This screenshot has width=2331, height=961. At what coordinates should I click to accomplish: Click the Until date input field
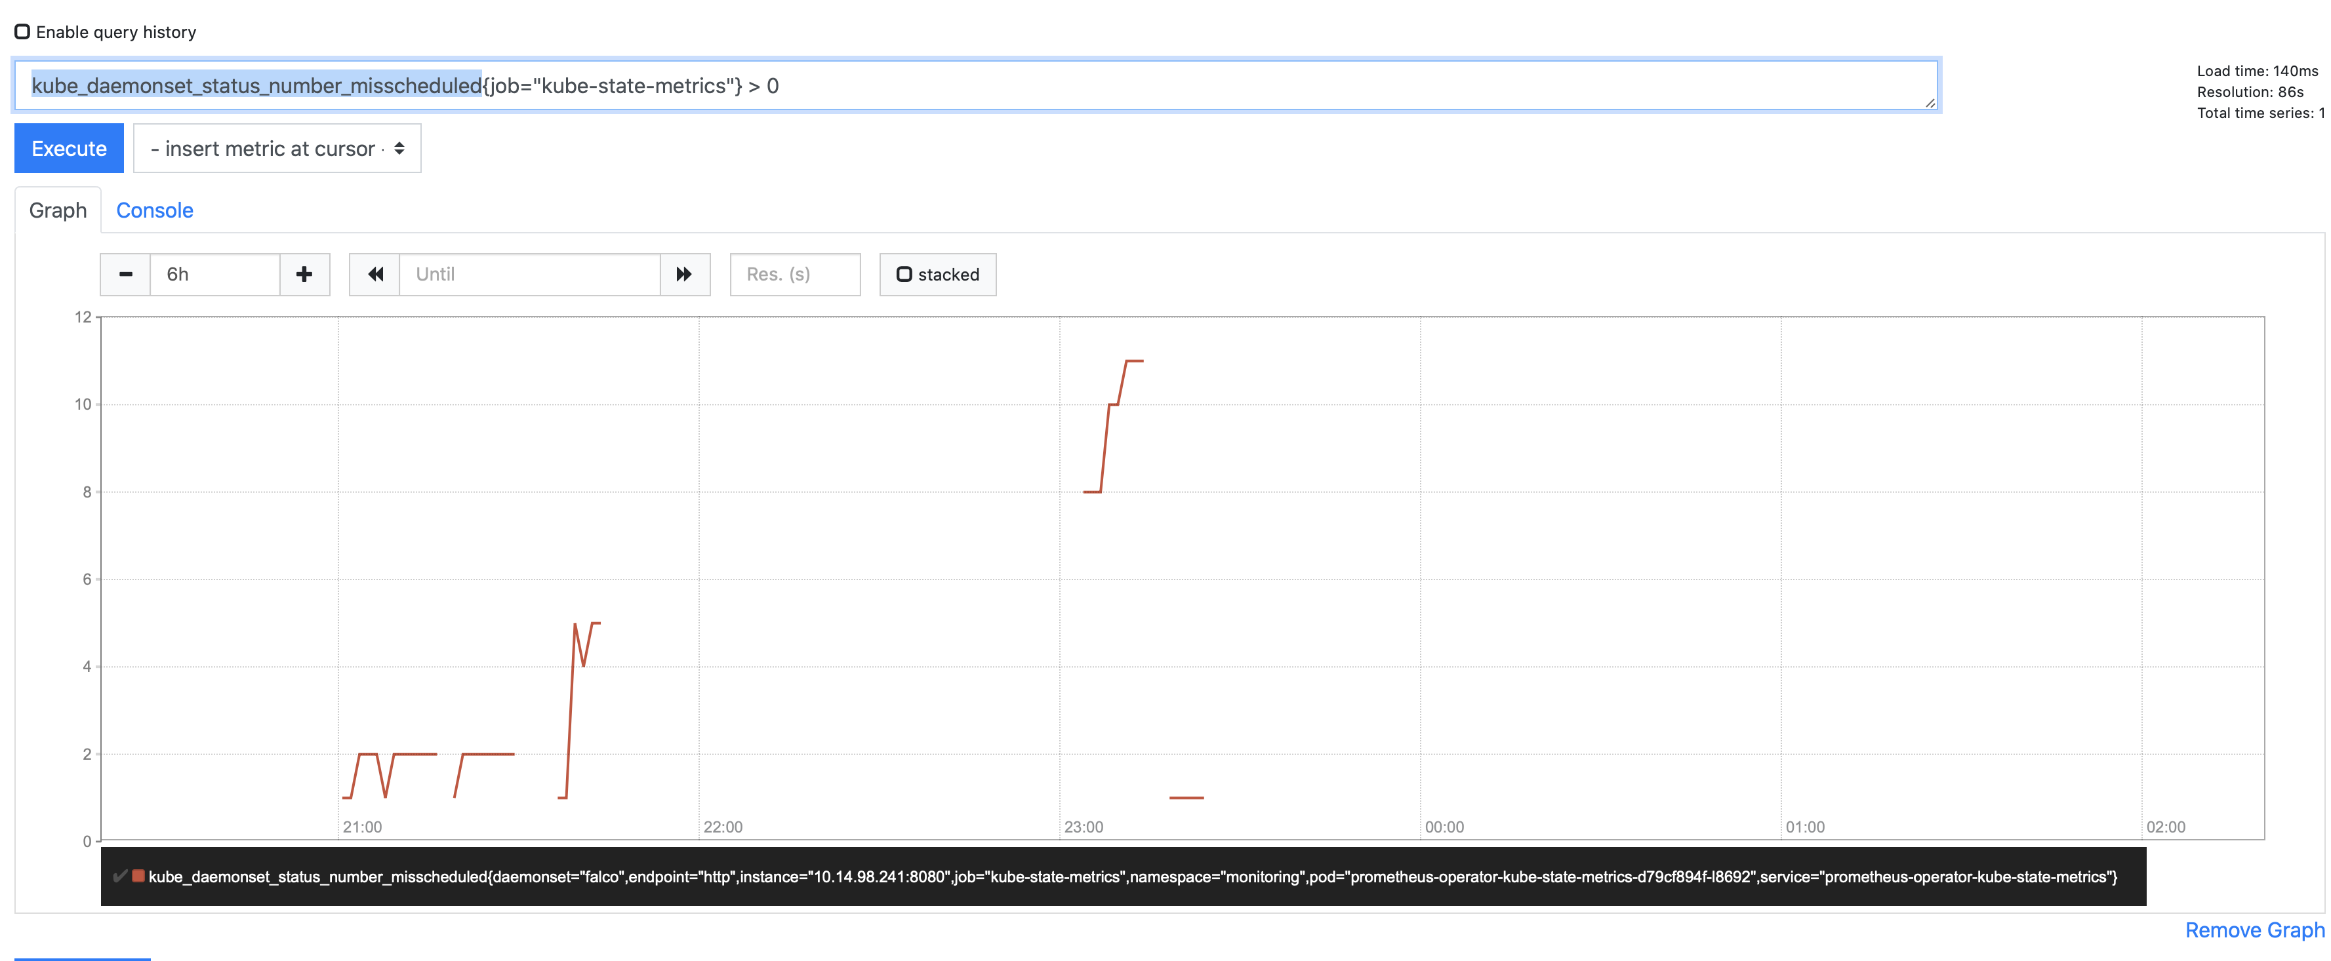tap(529, 274)
